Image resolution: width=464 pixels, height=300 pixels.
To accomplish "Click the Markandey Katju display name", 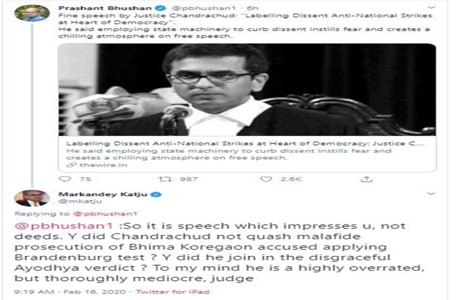I will pyautogui.click(x=103, y=195).
